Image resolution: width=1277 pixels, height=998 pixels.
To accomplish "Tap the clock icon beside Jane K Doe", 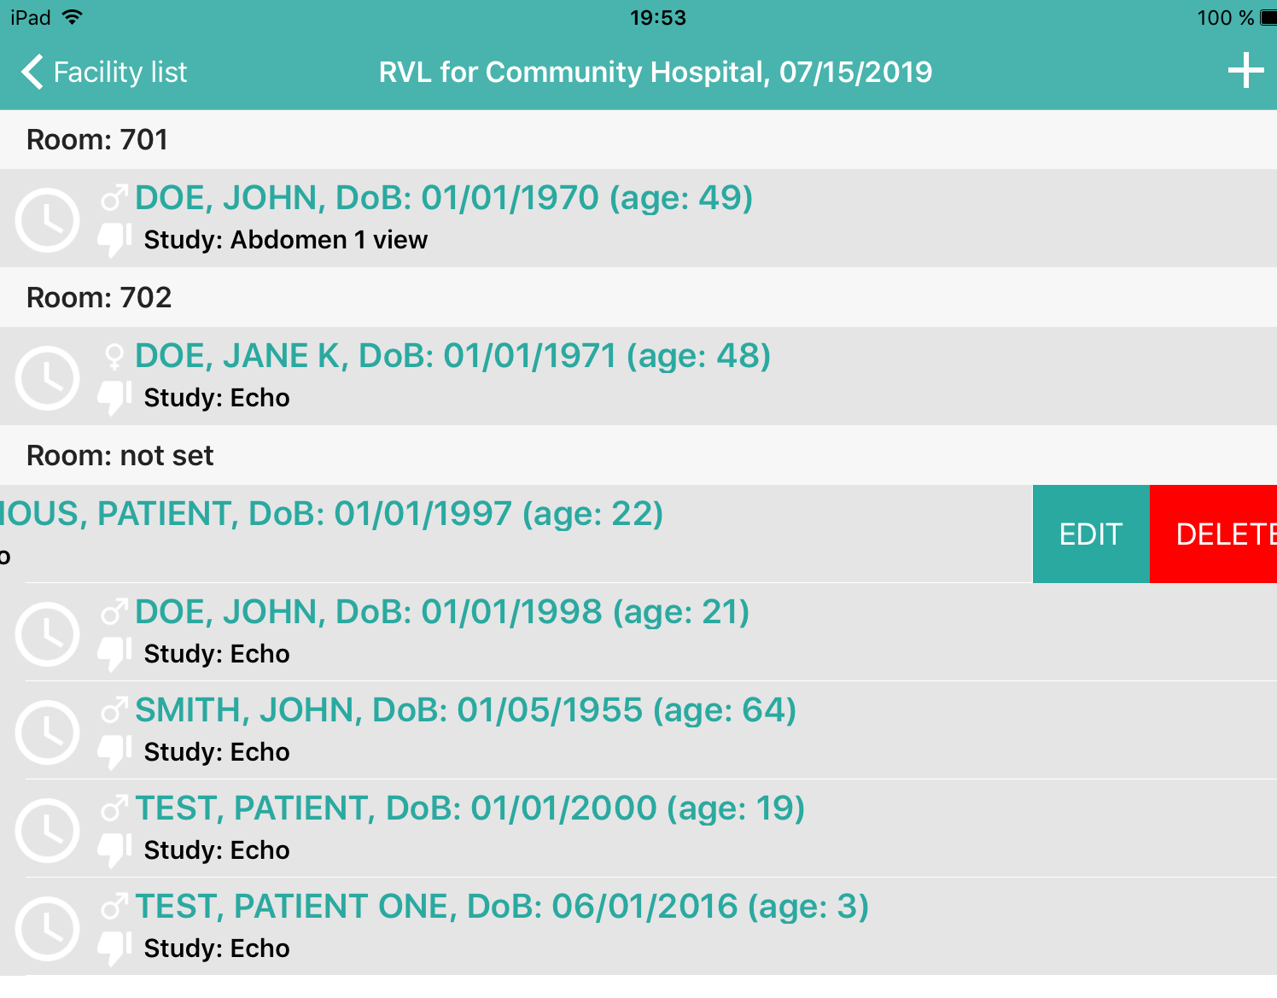I will (47, 377).
